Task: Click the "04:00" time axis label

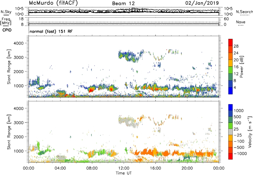Action: [60, 168]
